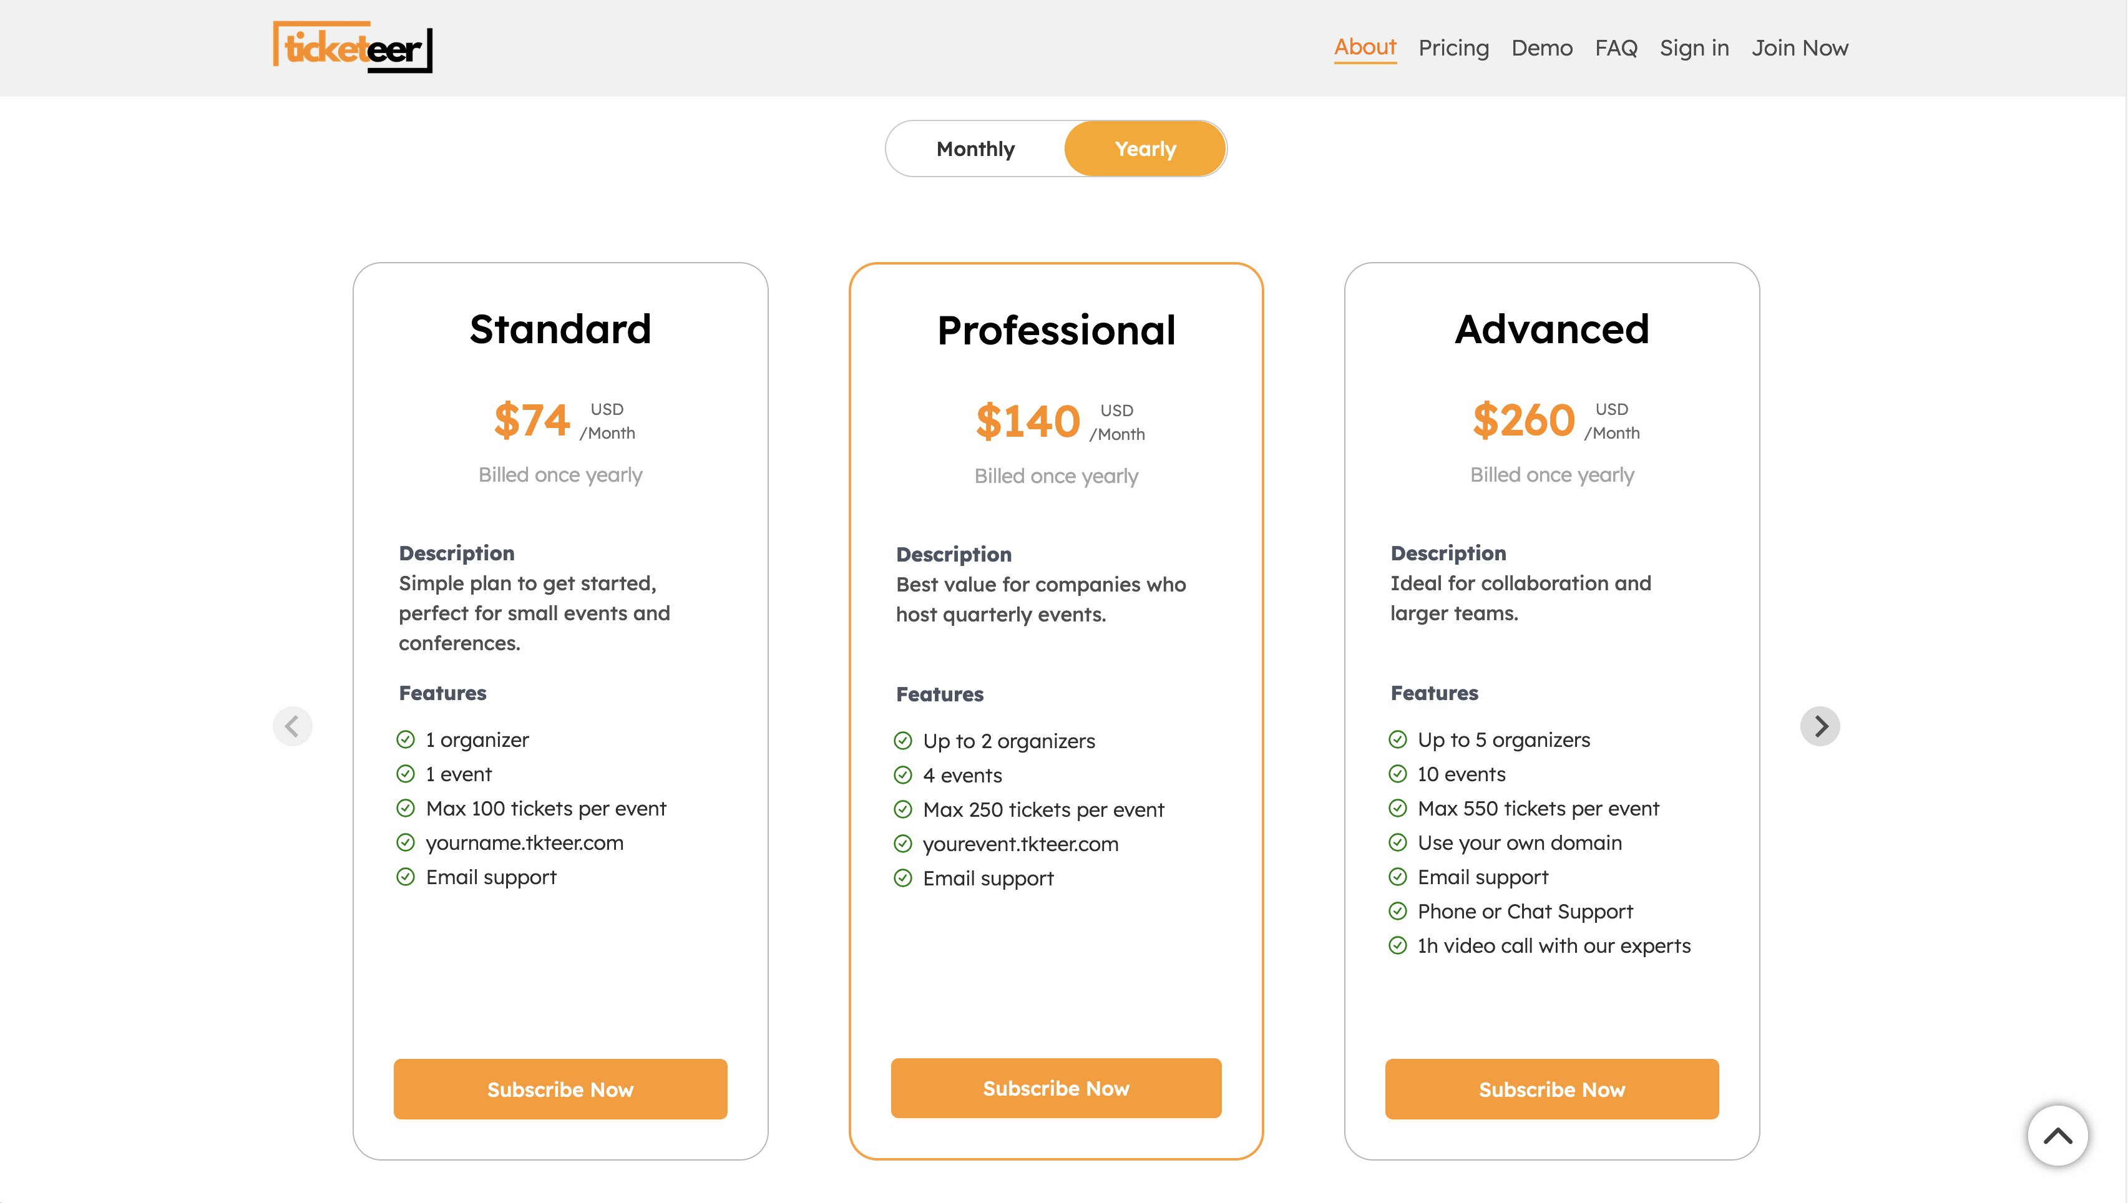Go to Pricing in the navigation
Image resolution: width=2128 pixels, height=1203 pixels.
click(1453, 48)
